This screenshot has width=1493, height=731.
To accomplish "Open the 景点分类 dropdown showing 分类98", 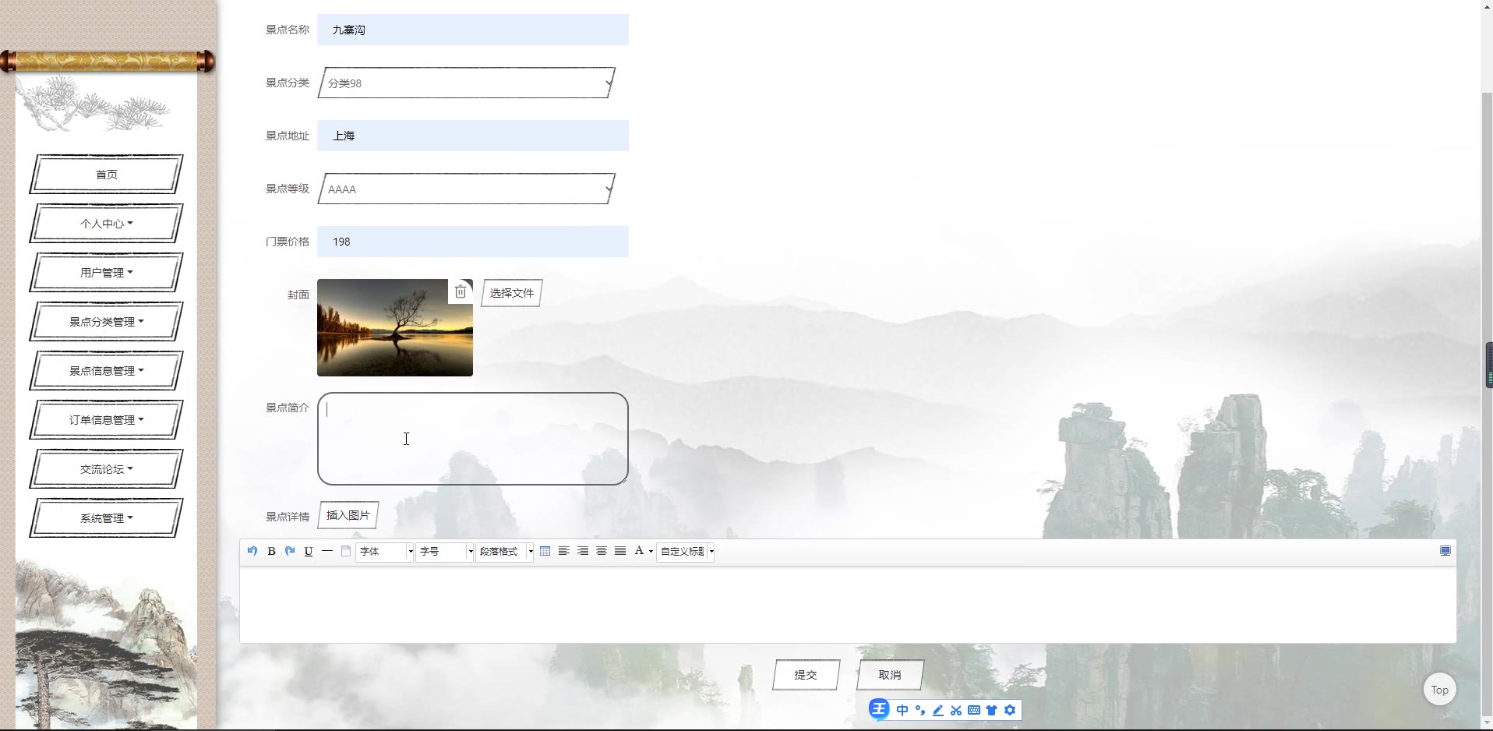I will coord(467,83).
